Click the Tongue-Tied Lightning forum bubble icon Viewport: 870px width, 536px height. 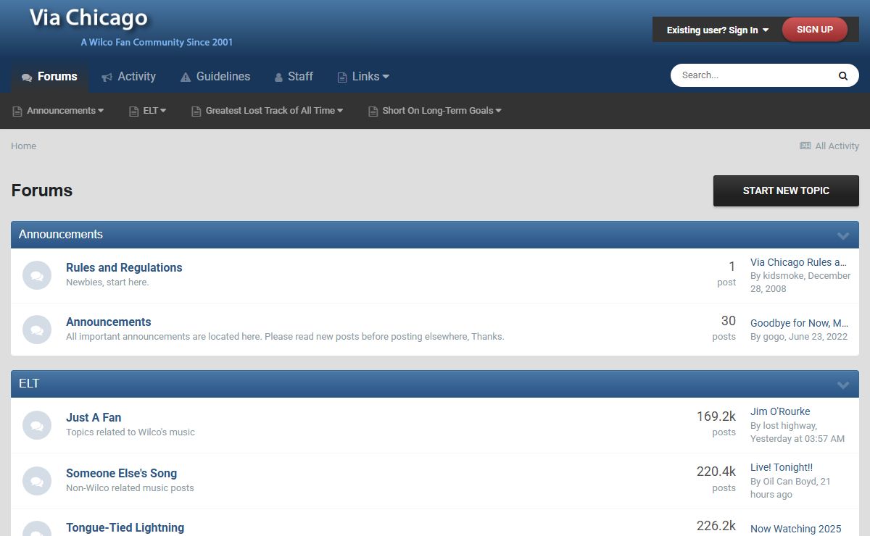pyautogui.click(x=37, y=529)
